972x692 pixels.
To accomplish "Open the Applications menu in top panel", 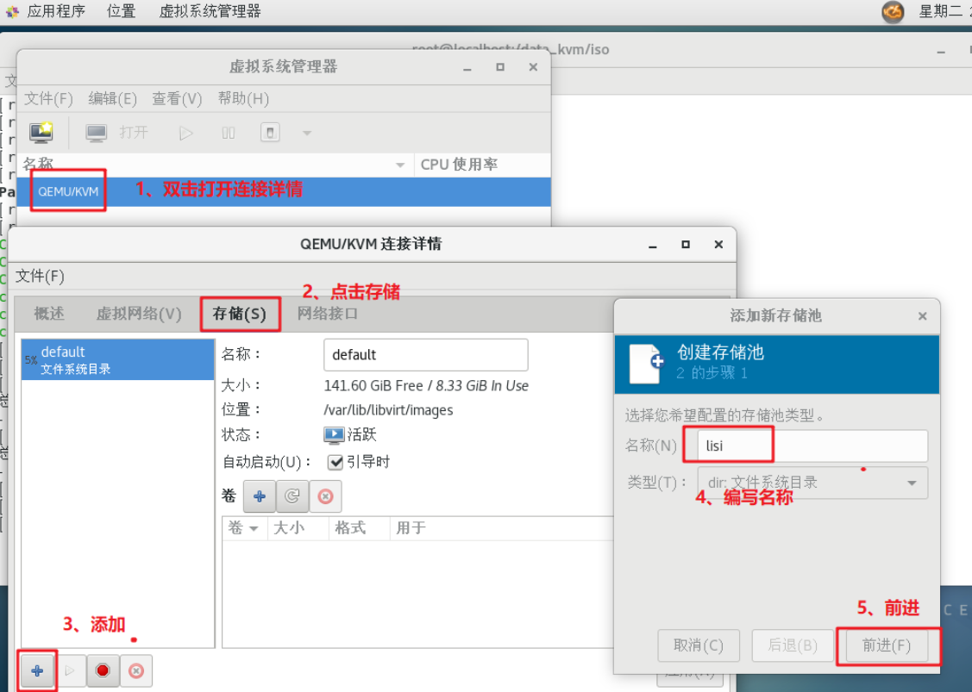I will click(x=56, y=11).
